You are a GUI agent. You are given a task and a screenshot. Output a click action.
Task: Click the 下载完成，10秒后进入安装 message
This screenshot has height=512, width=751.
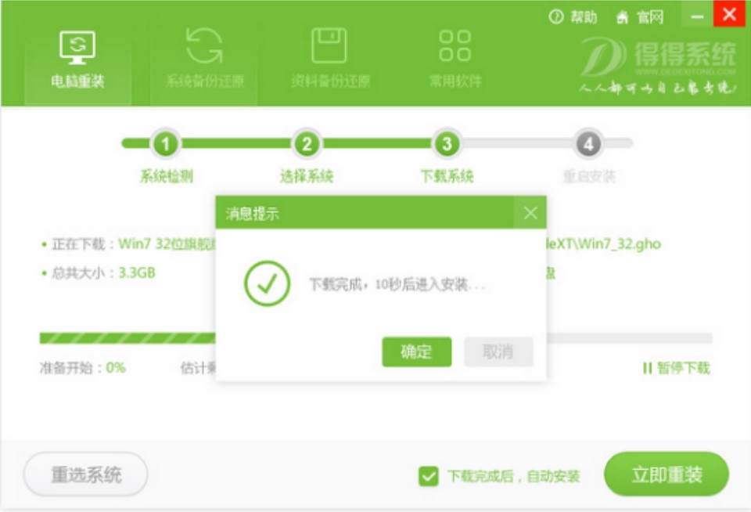click(x=397, y=285)
